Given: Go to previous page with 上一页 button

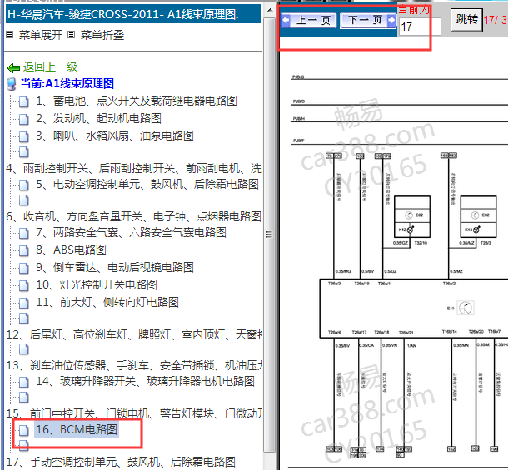Looking at the screenshot, I should (x=309, y=21).
